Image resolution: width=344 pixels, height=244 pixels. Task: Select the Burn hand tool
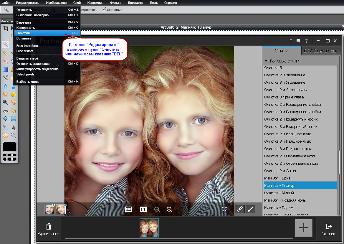tap(13, 103)
